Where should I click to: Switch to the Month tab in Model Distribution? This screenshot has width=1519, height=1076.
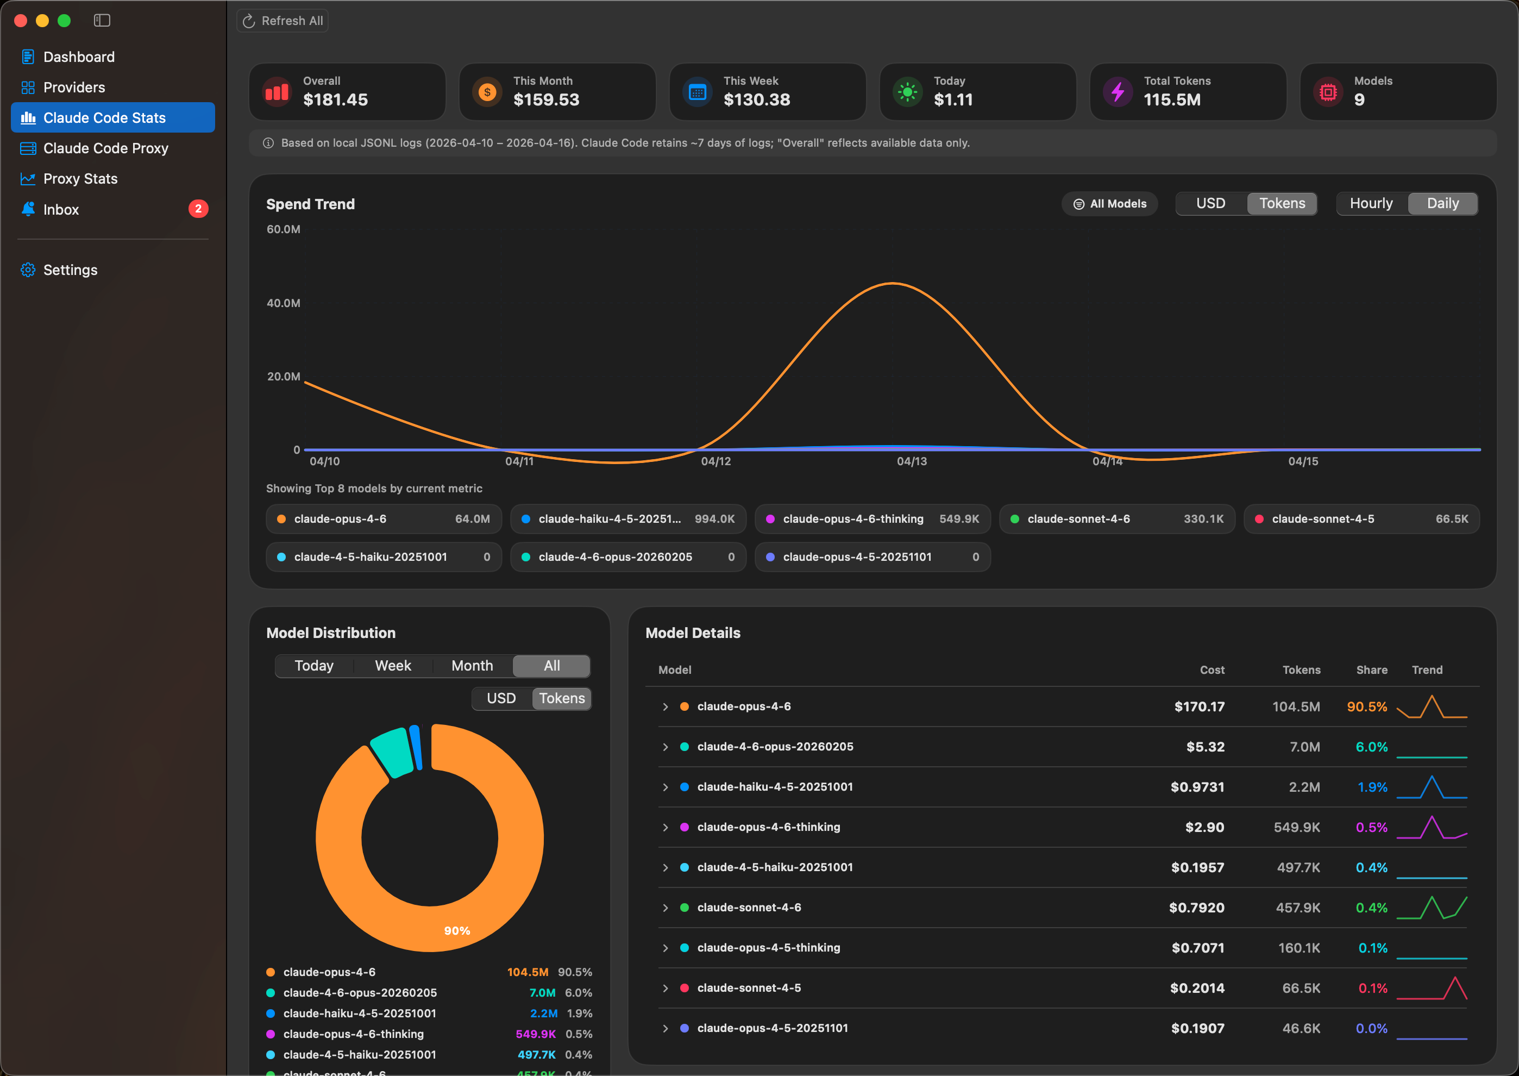(472, 665)
